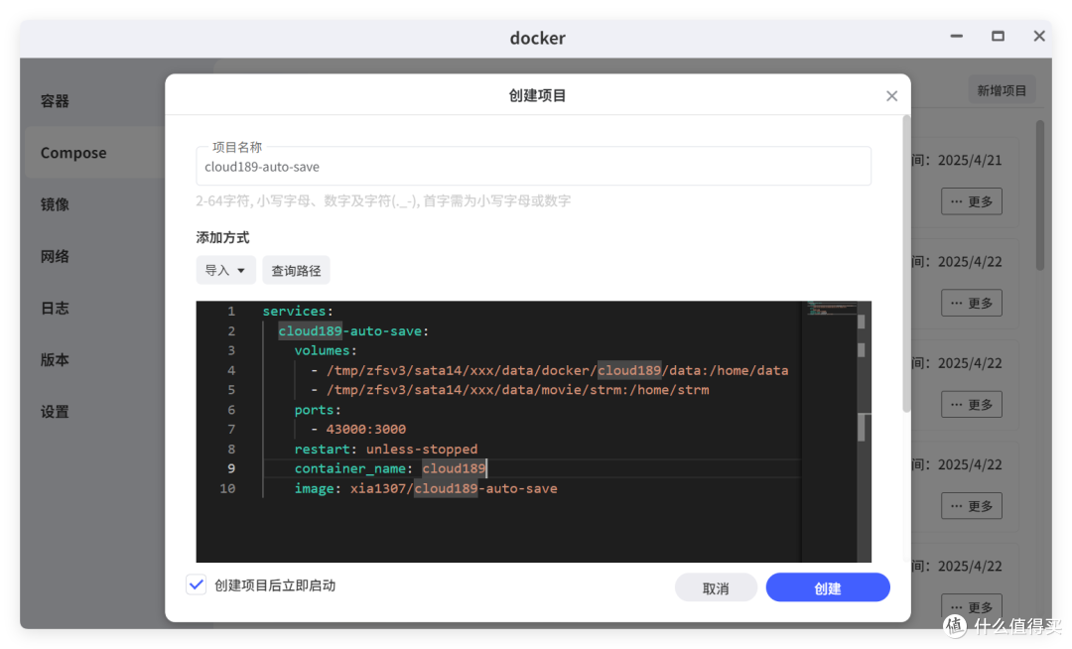Click the cloud189-auto-save service name on line 2
The width and height of the screenshot is (1072, 649).
coord(352,330)
